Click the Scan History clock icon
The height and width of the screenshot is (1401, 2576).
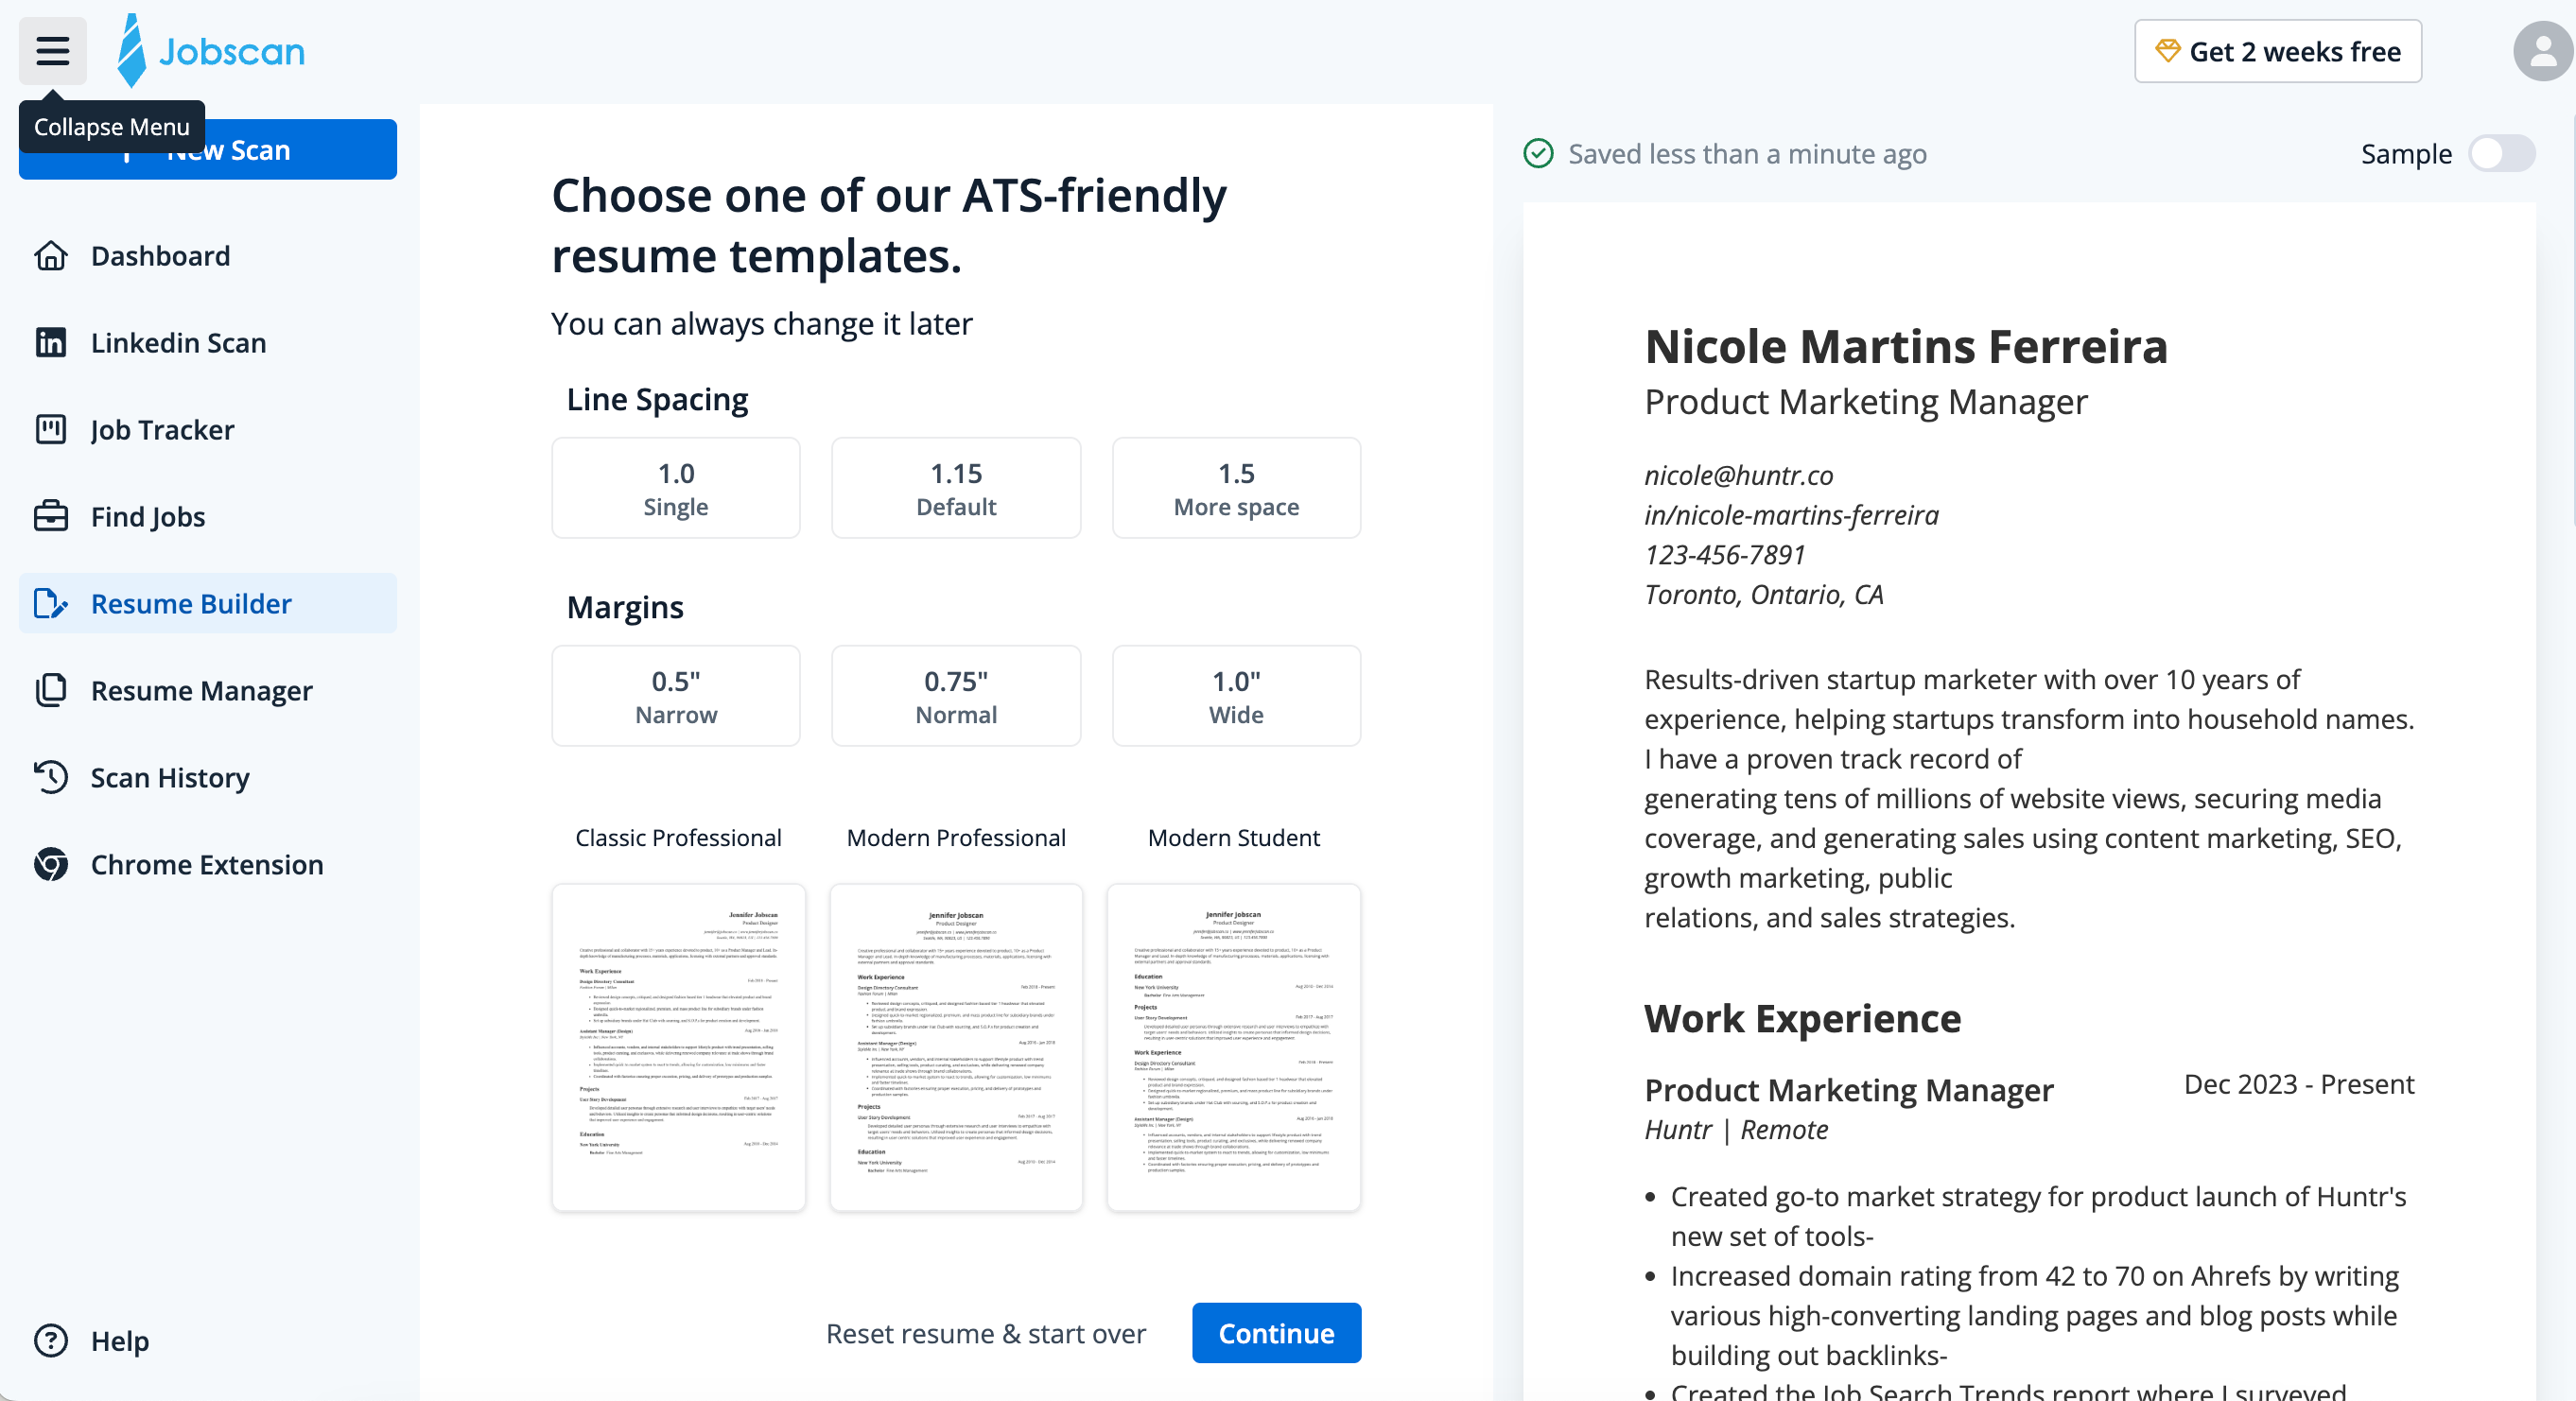[x=51, y=778]
